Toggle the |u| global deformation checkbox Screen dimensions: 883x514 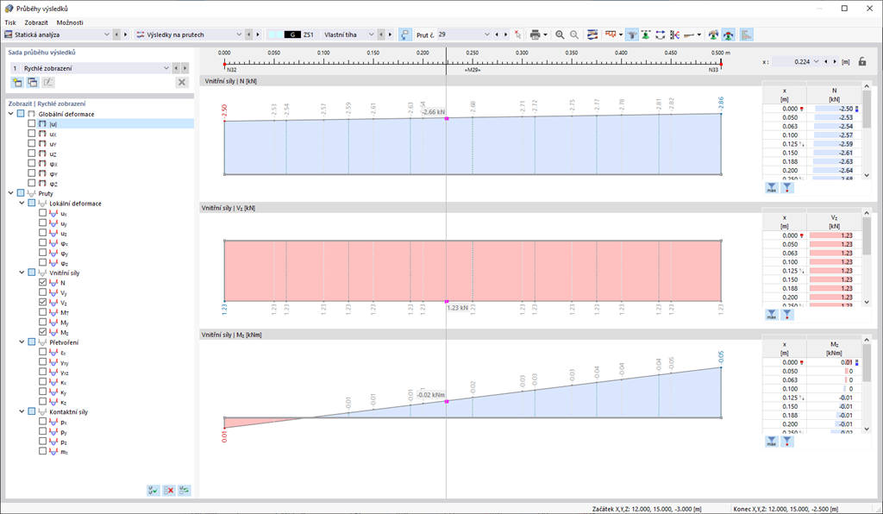coord(32,123)
